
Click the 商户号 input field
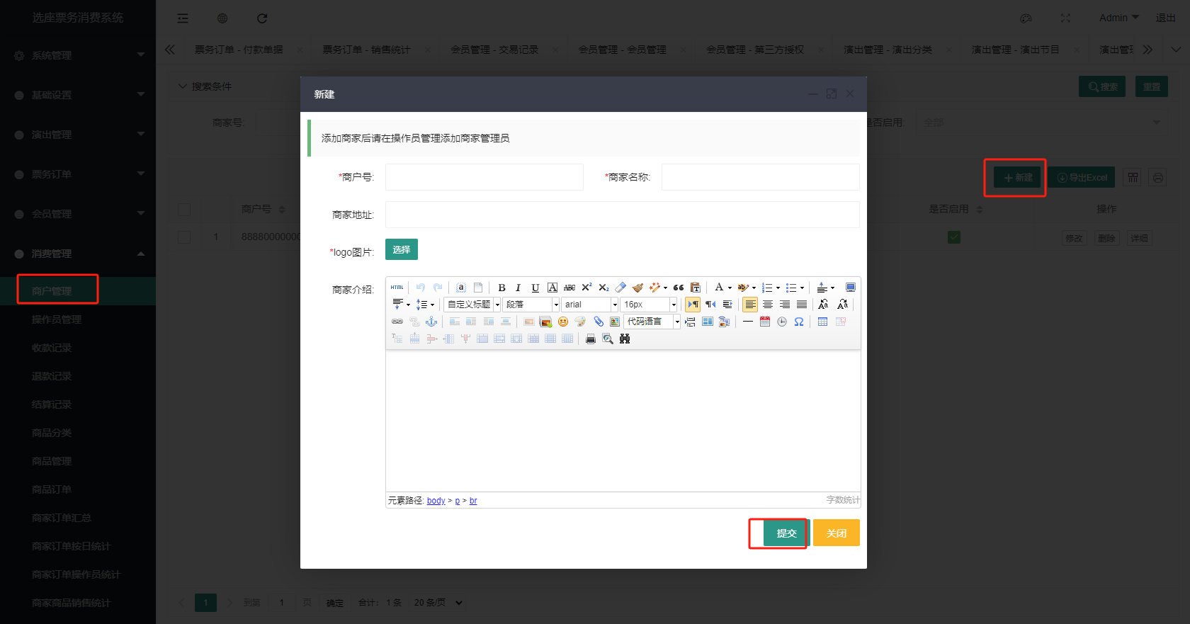click(484, 177)
